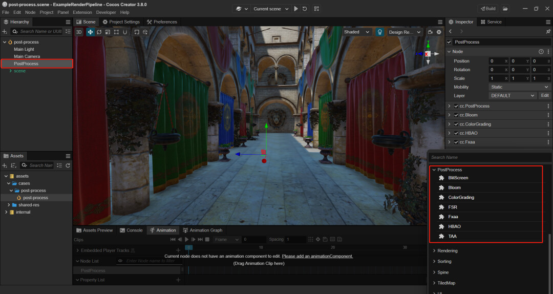The image size is (553, 294).
Task: Add the Bloom component from the list
Action: pos(454,187)
